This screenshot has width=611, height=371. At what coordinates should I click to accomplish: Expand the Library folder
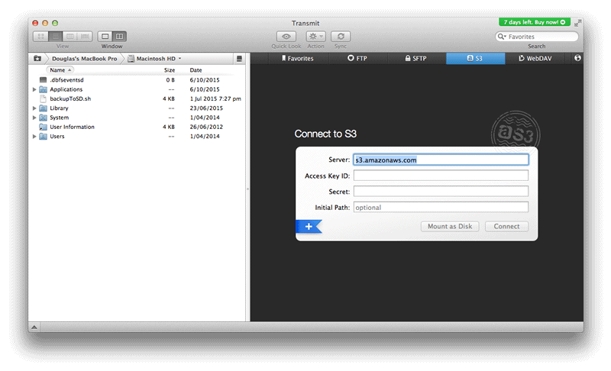34,108
